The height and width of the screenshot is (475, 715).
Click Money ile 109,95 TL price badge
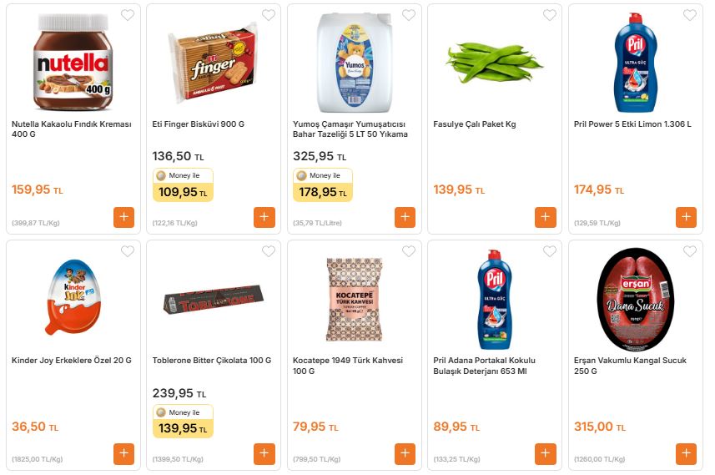tap(183, 185)
